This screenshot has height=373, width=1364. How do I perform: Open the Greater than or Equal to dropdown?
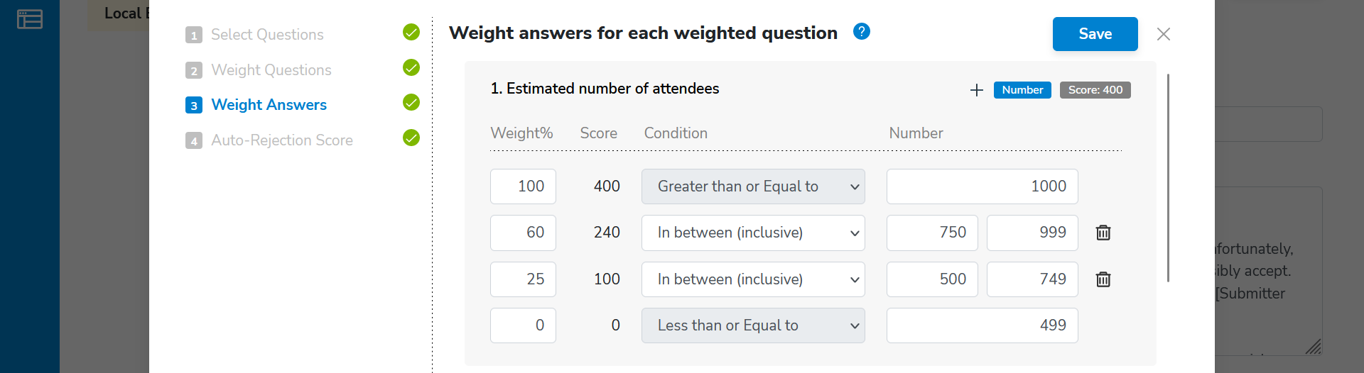point(753,186)
